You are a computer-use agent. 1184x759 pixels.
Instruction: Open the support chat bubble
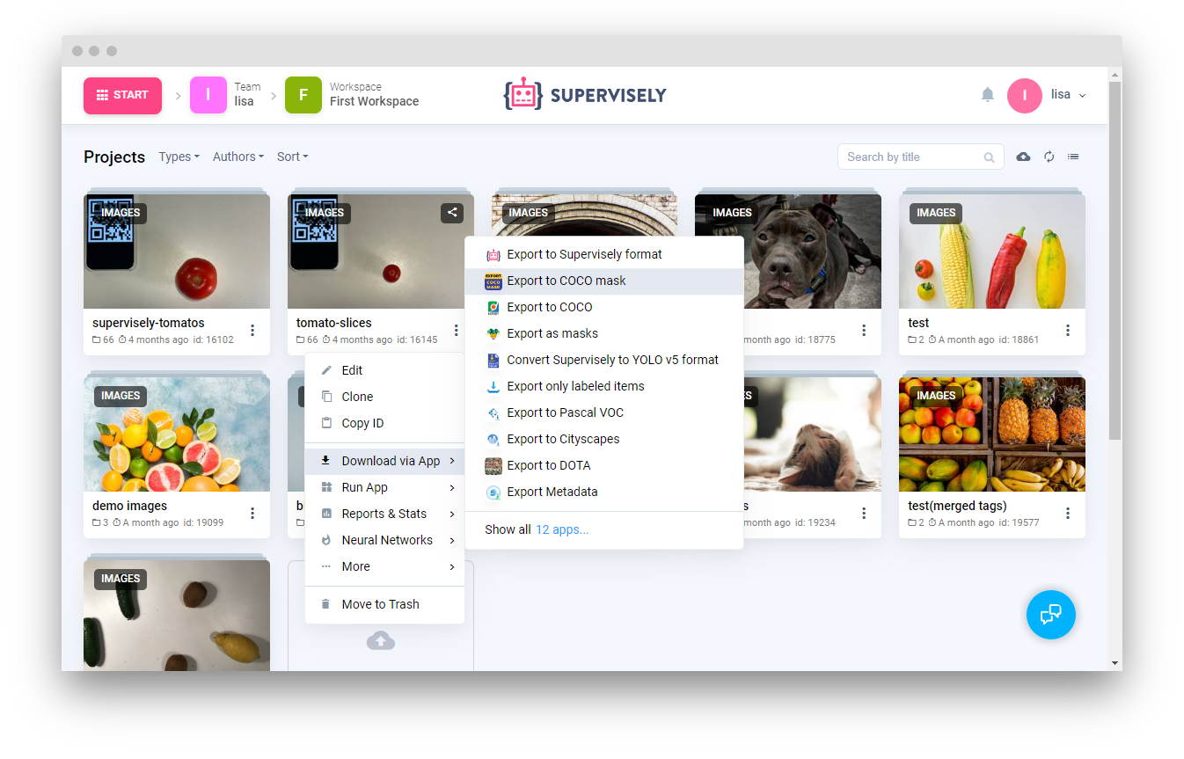click(x=1050, y=615)
